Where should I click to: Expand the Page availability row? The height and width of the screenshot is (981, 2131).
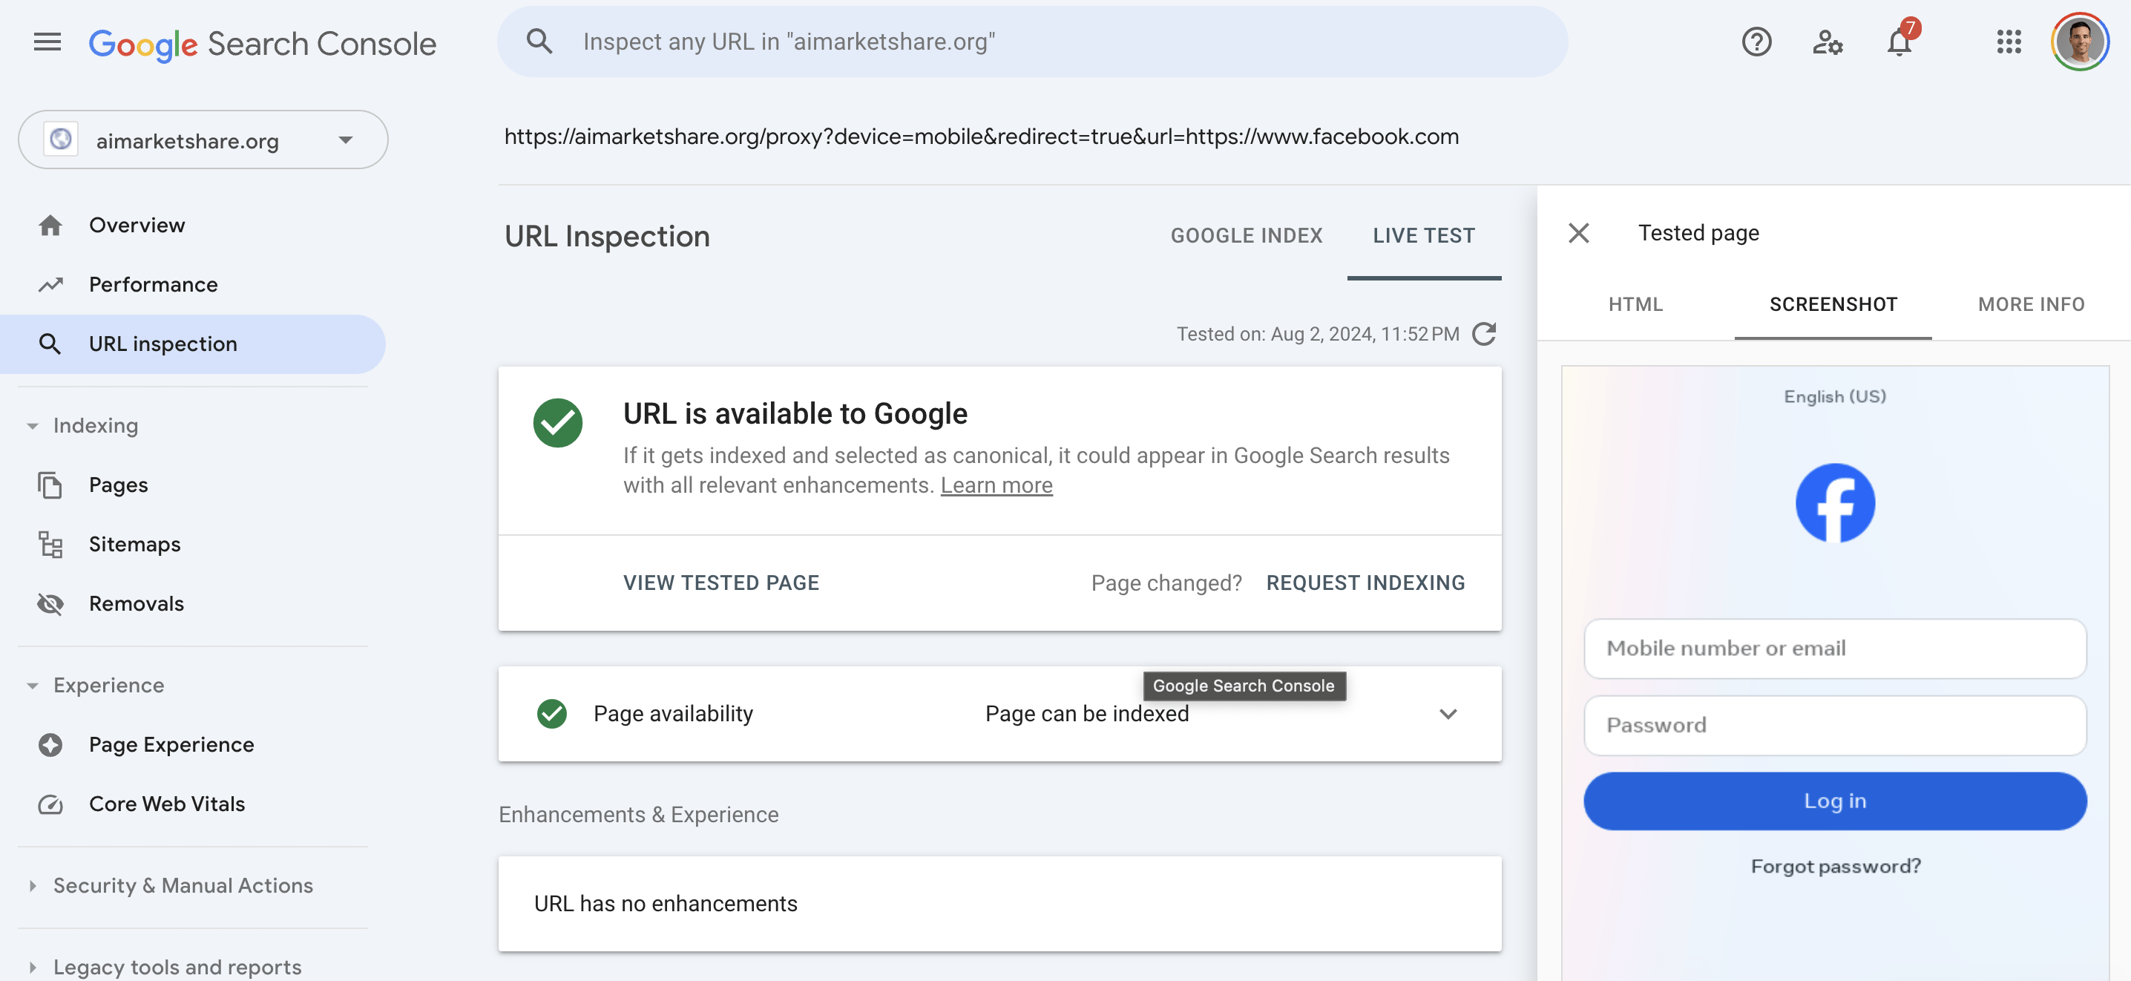coord(1448,714)
